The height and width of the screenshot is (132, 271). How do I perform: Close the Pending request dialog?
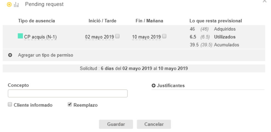click(264, 1)
